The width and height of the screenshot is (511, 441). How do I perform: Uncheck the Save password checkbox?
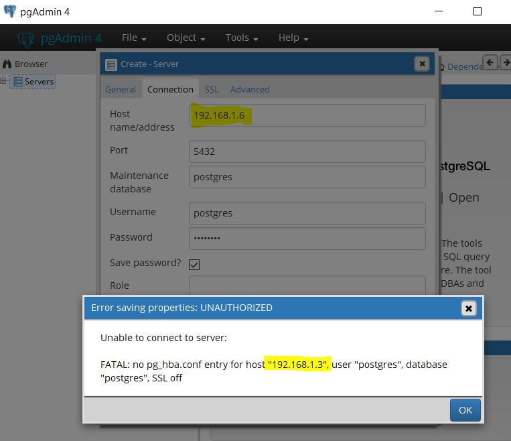pyautogui.click(x=194, y=264)
